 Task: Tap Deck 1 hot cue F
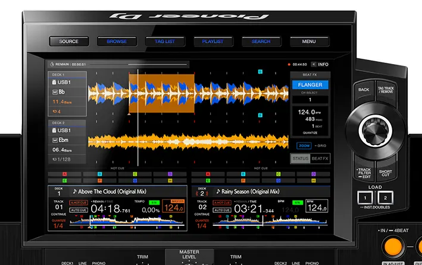pos(99,181)
